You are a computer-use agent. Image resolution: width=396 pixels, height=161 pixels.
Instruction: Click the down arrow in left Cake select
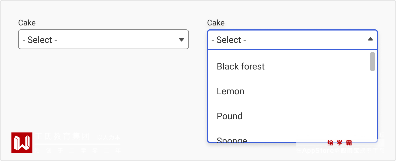pyautogui.click(x=182, y=40)
